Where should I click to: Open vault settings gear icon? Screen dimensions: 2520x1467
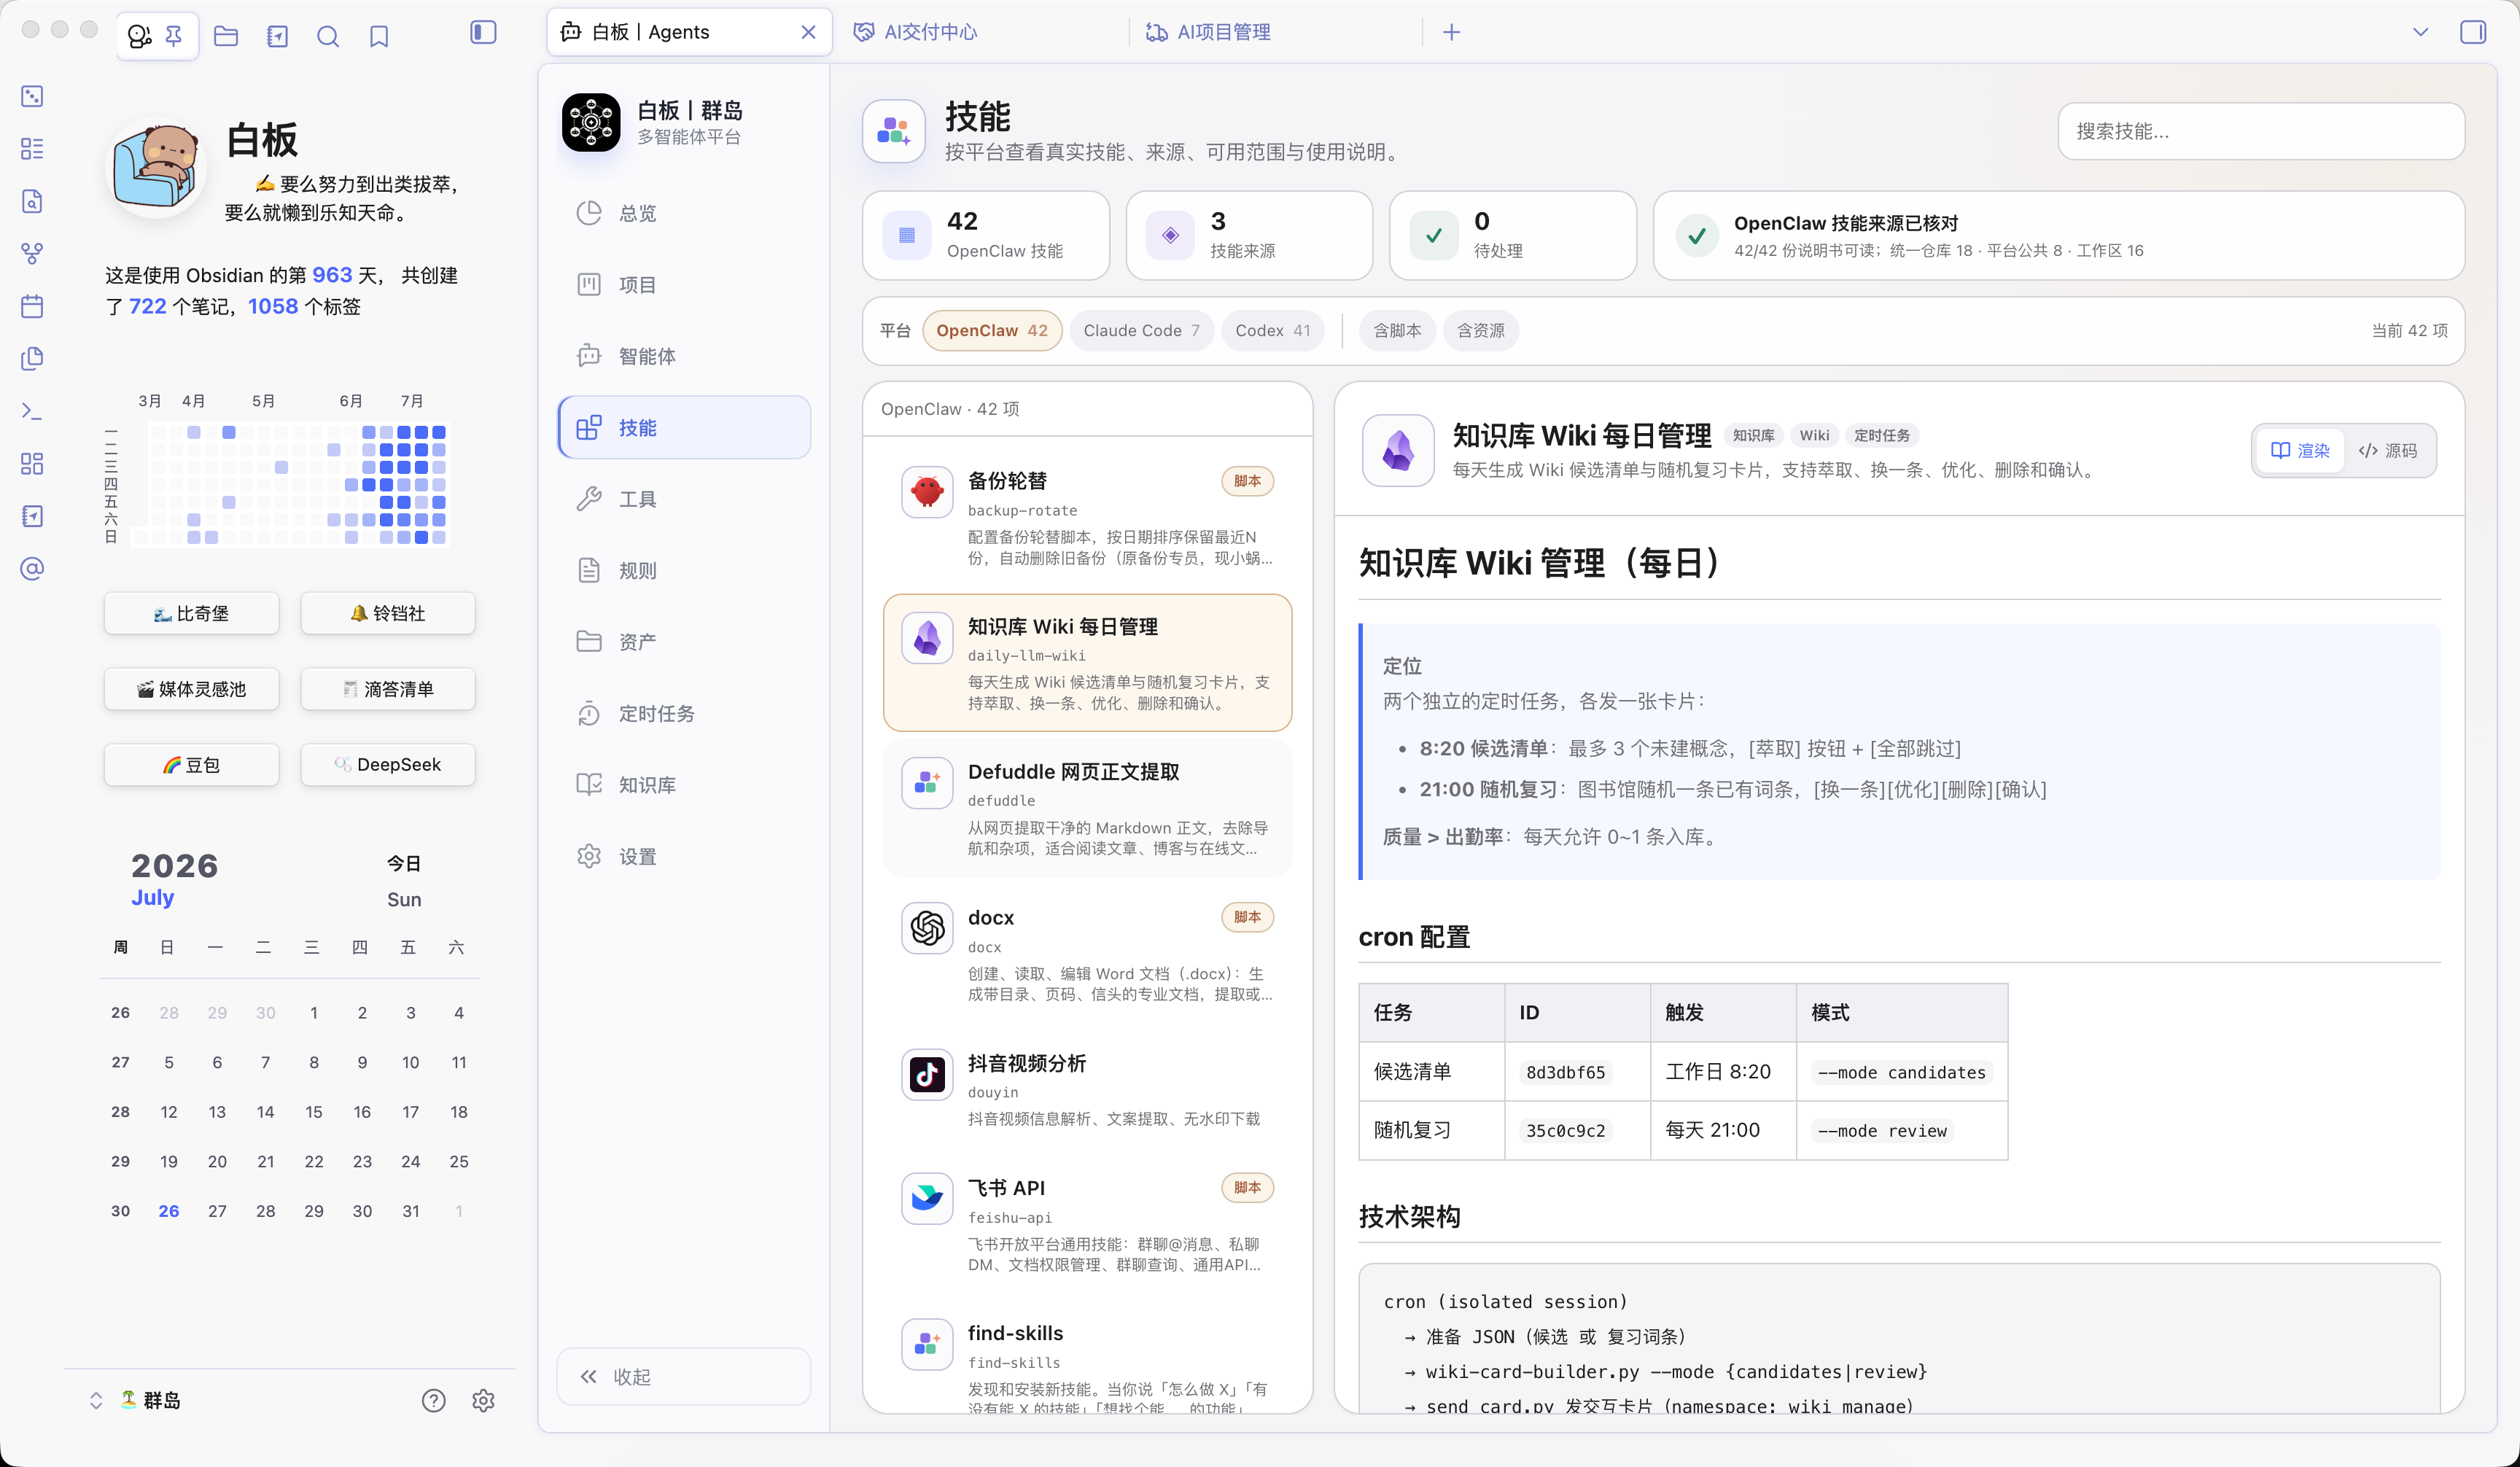tap(483, 1400)
